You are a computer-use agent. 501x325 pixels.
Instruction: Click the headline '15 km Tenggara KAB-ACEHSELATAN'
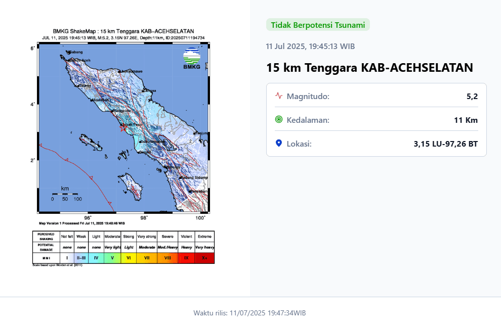[369, 68]
